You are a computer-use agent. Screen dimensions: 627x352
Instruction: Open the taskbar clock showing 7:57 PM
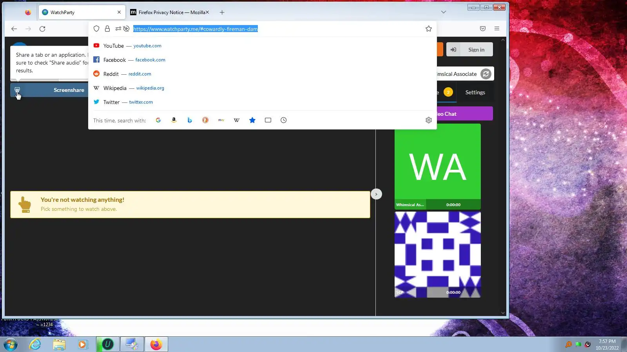(607, 344)
